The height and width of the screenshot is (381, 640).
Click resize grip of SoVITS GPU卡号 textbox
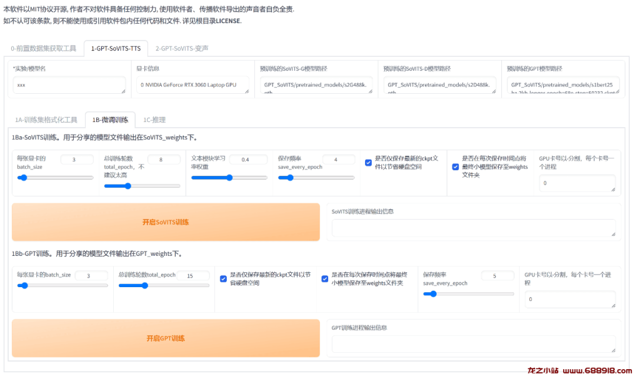[613, 190]
